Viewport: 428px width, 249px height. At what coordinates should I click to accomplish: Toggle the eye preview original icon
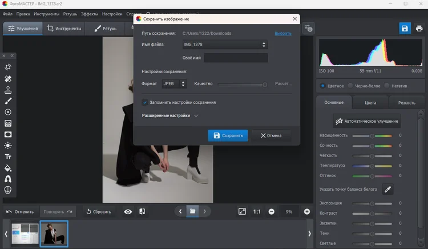128,211
